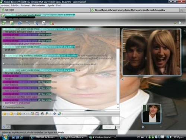Click the webcam options icon below large video
186x140 pixels.
(x=122, y=79)
